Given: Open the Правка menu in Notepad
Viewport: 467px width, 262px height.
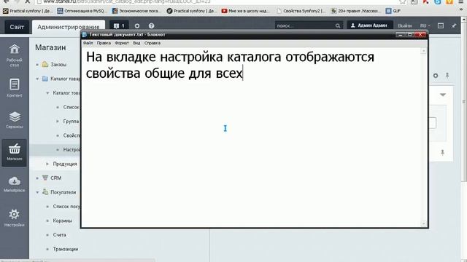Looking at the screenshot, I should [x=104, y=43].
